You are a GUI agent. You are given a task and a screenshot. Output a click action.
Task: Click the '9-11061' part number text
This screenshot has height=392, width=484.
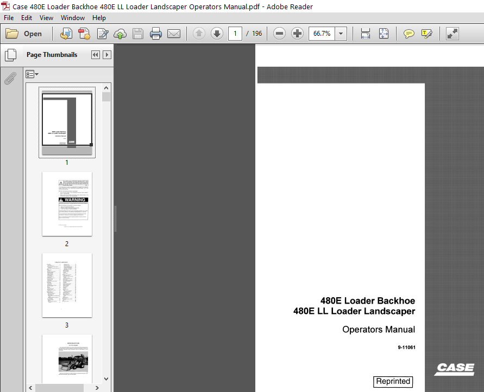(x=406, y=348)
